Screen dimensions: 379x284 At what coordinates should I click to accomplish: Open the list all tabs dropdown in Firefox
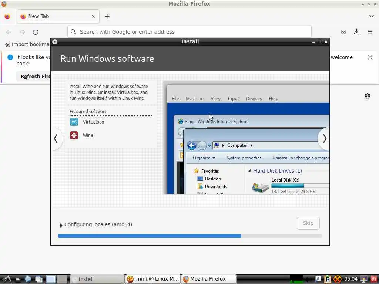372,16
